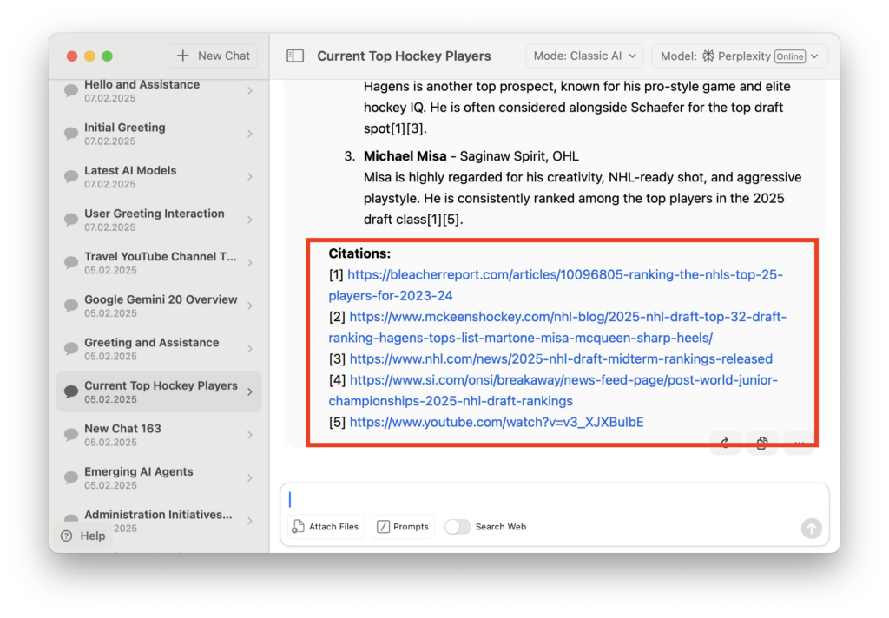
Task: Open the youtube.com watch citation link
Action: click(x=497, y=422)
